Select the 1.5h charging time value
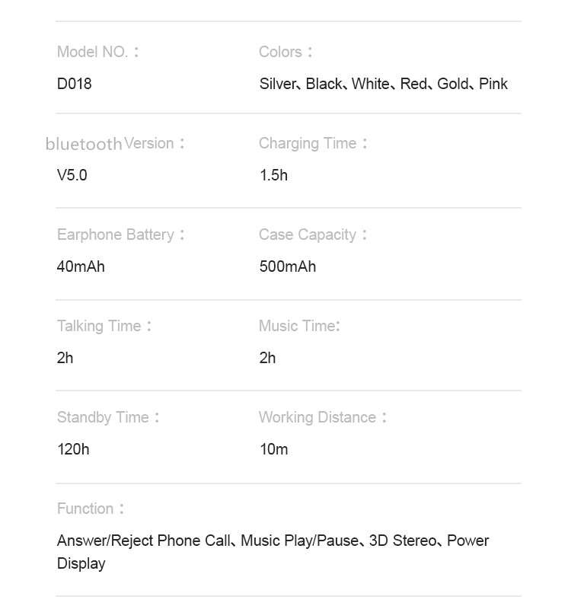Image resolution: width=571 pixels, height=606 pixels. coord(274,175)
